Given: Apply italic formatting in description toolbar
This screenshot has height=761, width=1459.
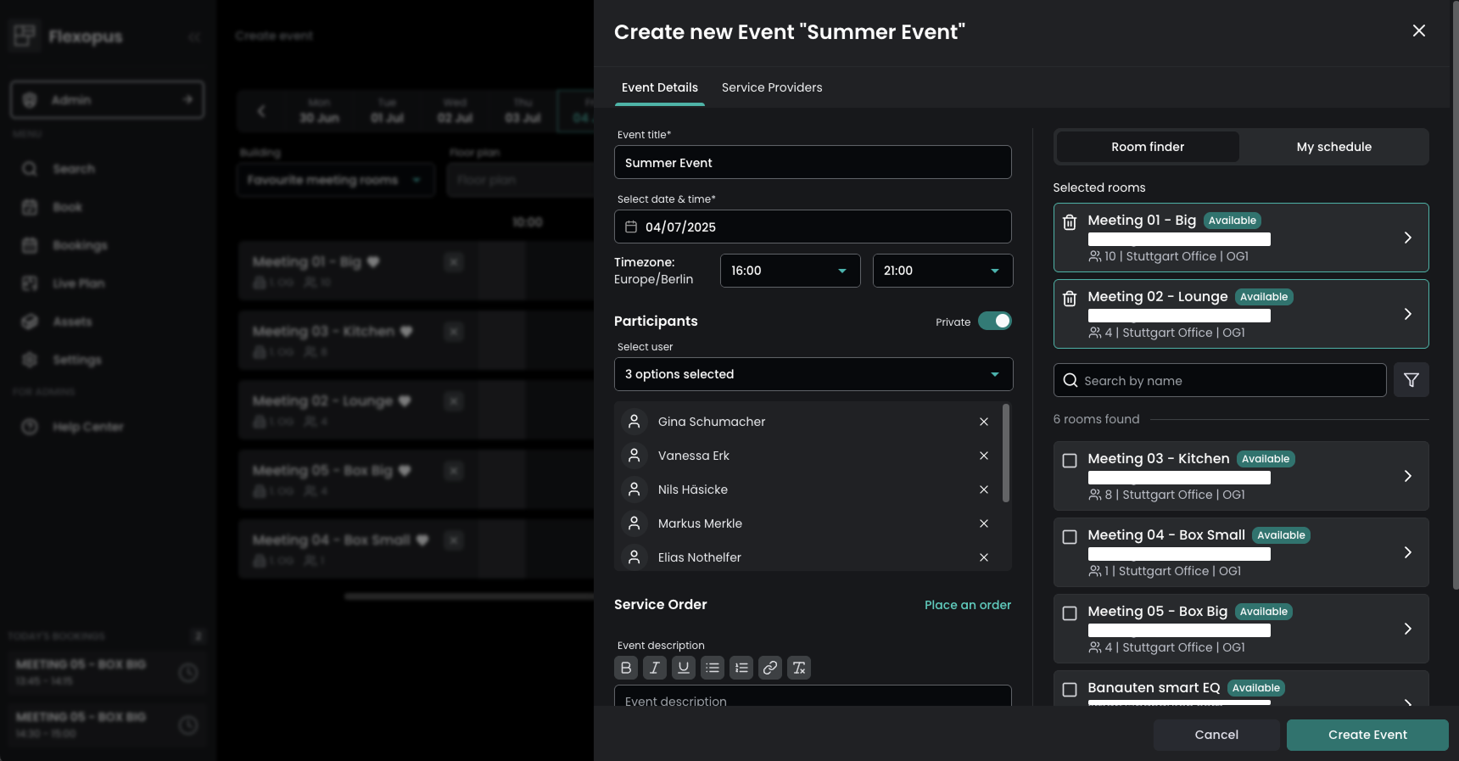Looking at the screenshot, I should 655,668.
